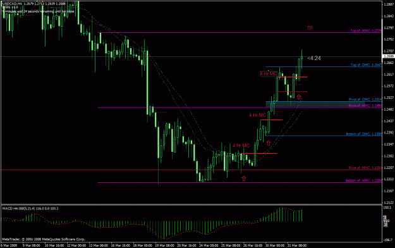Click the boxed '4 Hr MC' label
Screen dimensions: 395x248
(269, 73)
